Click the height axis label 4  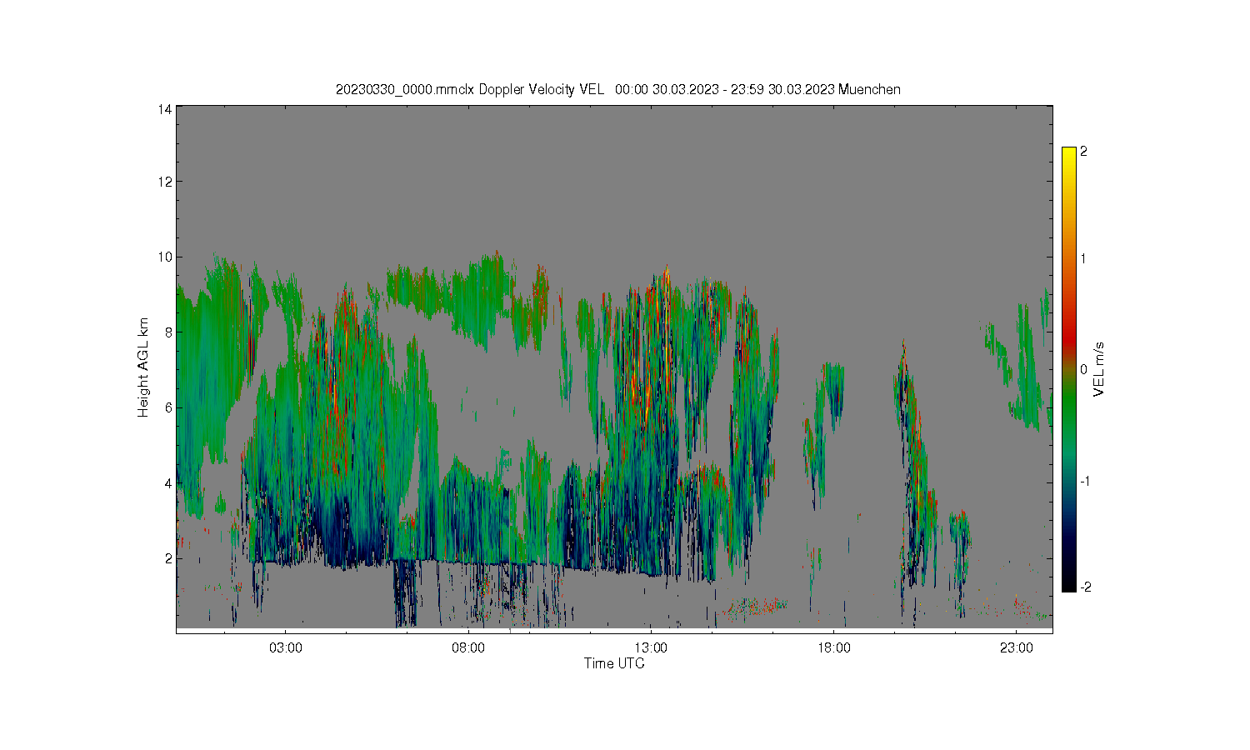tap(168, 483)
